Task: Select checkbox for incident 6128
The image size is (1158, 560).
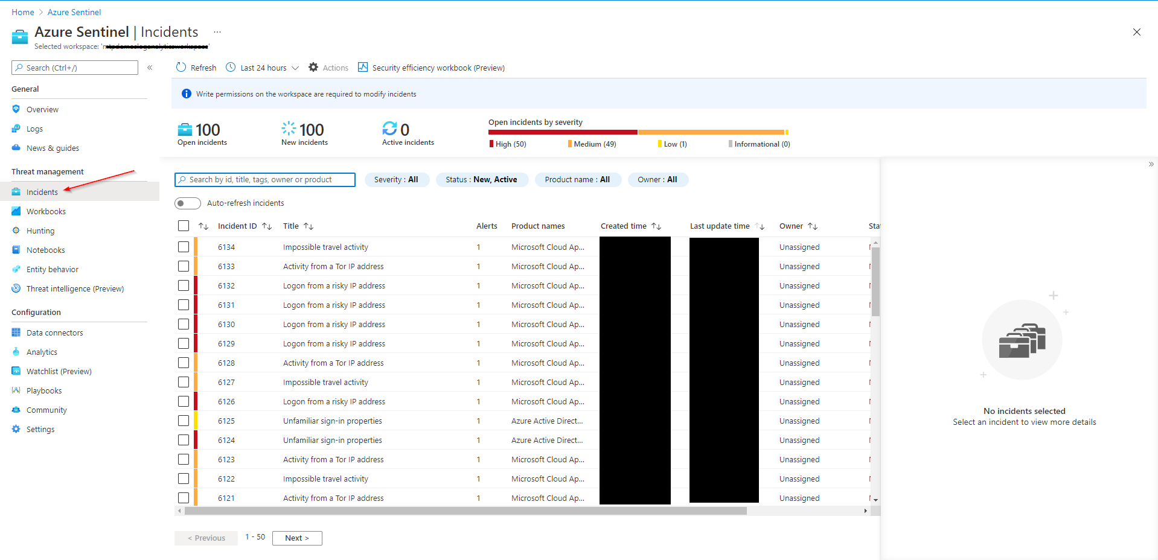Action: [x=184, y=363]
